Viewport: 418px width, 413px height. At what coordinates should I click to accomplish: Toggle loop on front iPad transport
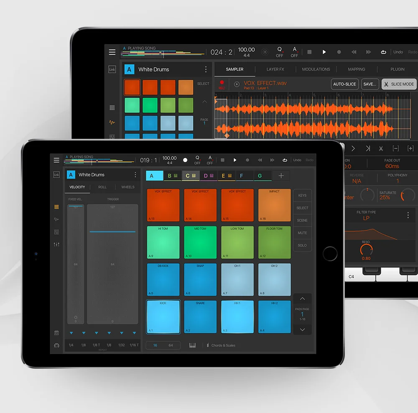(x=285, y=160)
